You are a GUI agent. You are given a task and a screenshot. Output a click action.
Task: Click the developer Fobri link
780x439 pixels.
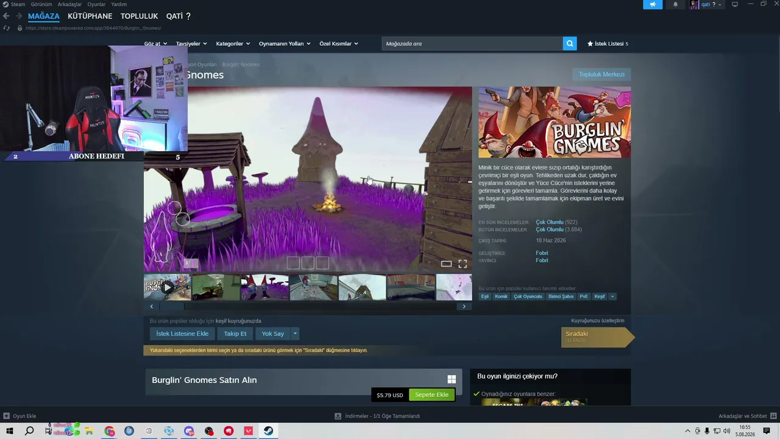tap(542, 253)
